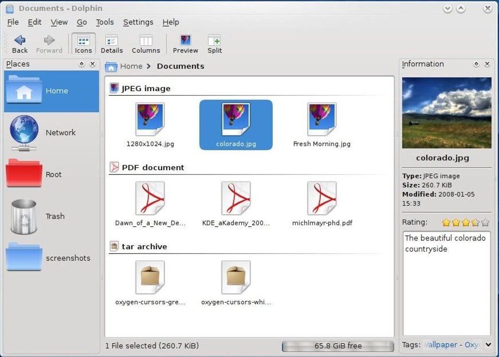The width and height of the screenshot is (499, 357).
Task: Set rating to one star
Action: click(x=446, y=223)
